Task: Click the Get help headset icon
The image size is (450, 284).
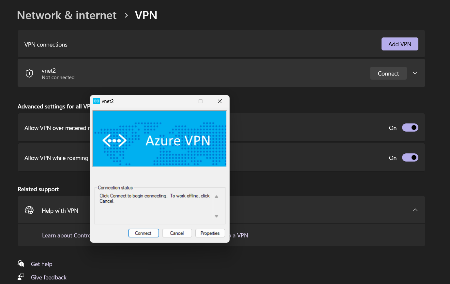Action: 21,263
